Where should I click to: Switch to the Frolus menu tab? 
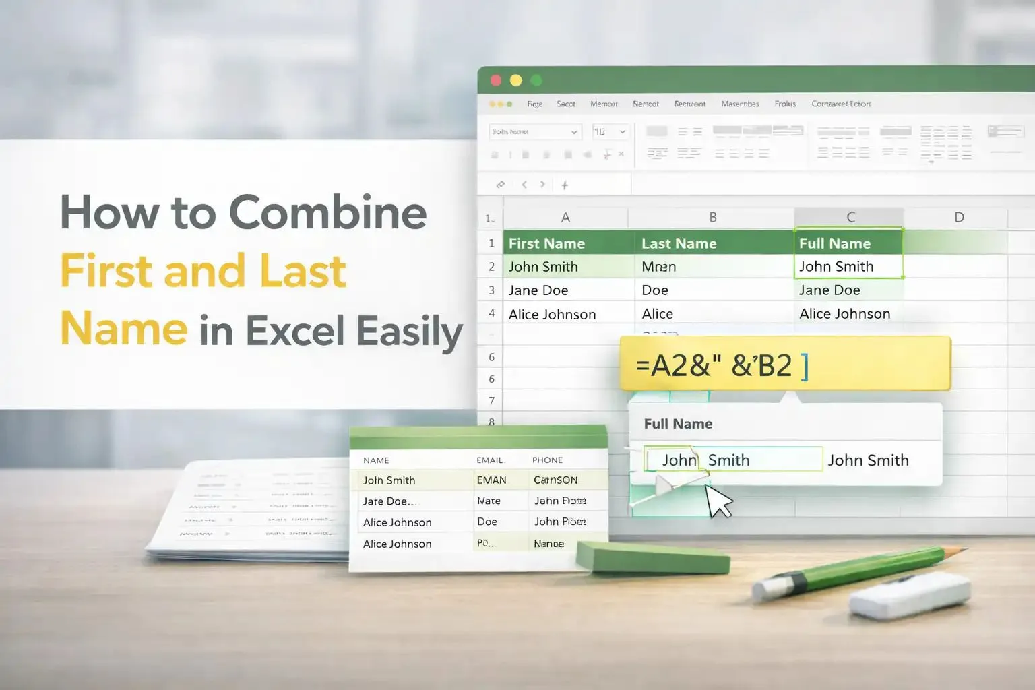pyautogui.click(x=785, y=104)
